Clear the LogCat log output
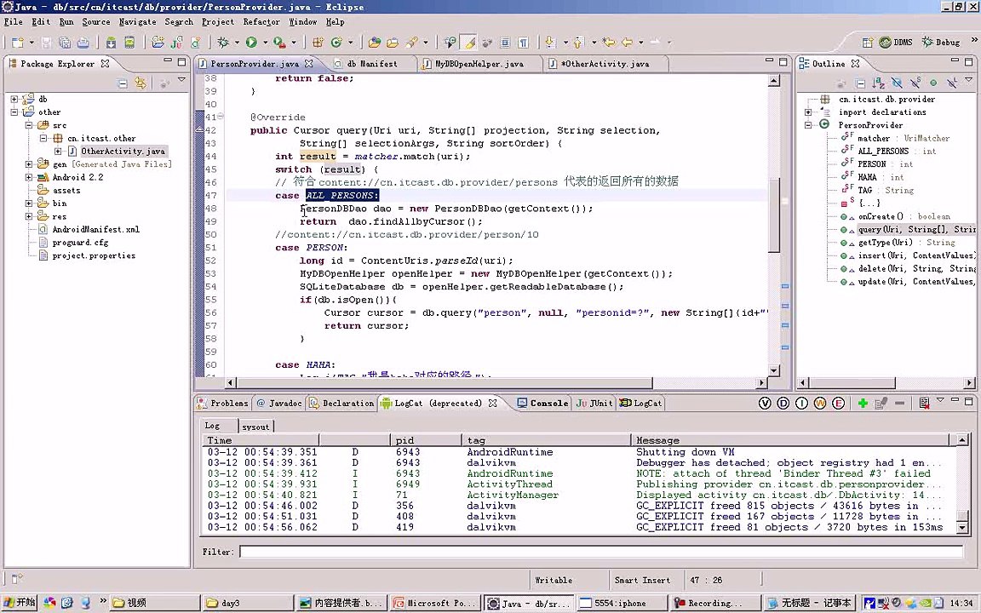The width and height of the screenshot is (981, 613). (924, 404)
